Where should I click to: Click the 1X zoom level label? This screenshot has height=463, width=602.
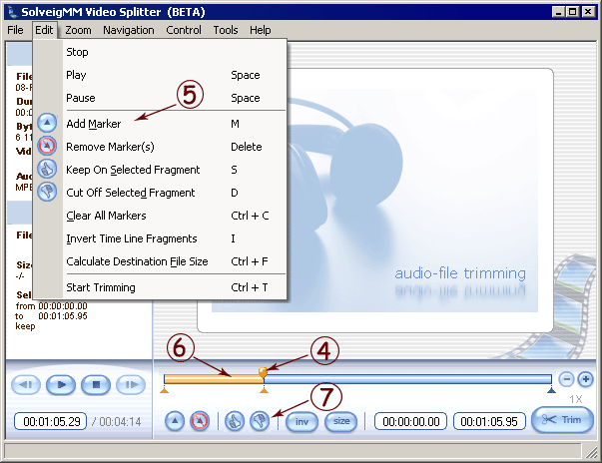(x=576, y=399)
